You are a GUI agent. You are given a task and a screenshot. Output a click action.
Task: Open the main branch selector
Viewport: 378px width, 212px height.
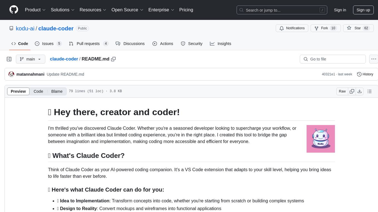tap(31, 59)
